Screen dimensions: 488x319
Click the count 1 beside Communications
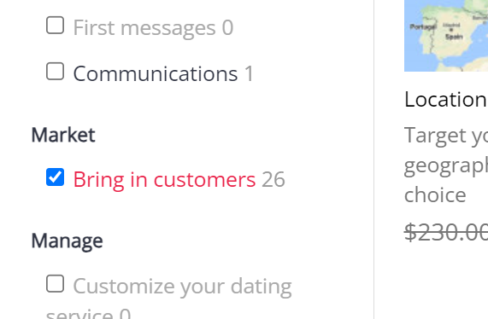pos(249,74)
